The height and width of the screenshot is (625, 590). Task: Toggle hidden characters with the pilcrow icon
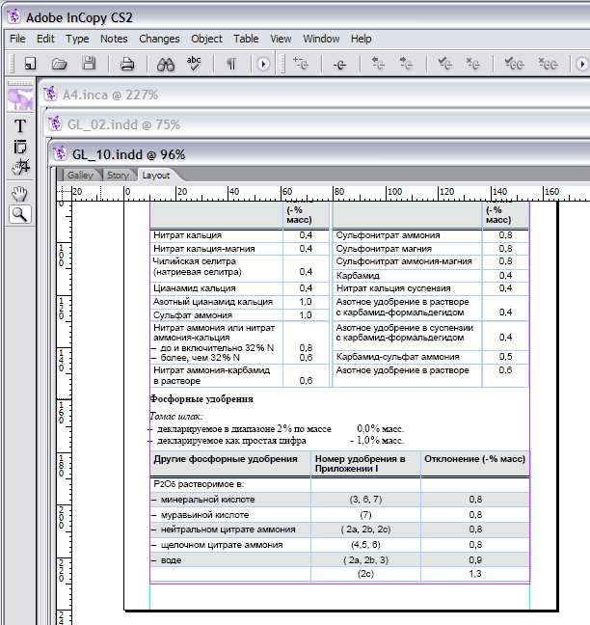tap(231, 64)
